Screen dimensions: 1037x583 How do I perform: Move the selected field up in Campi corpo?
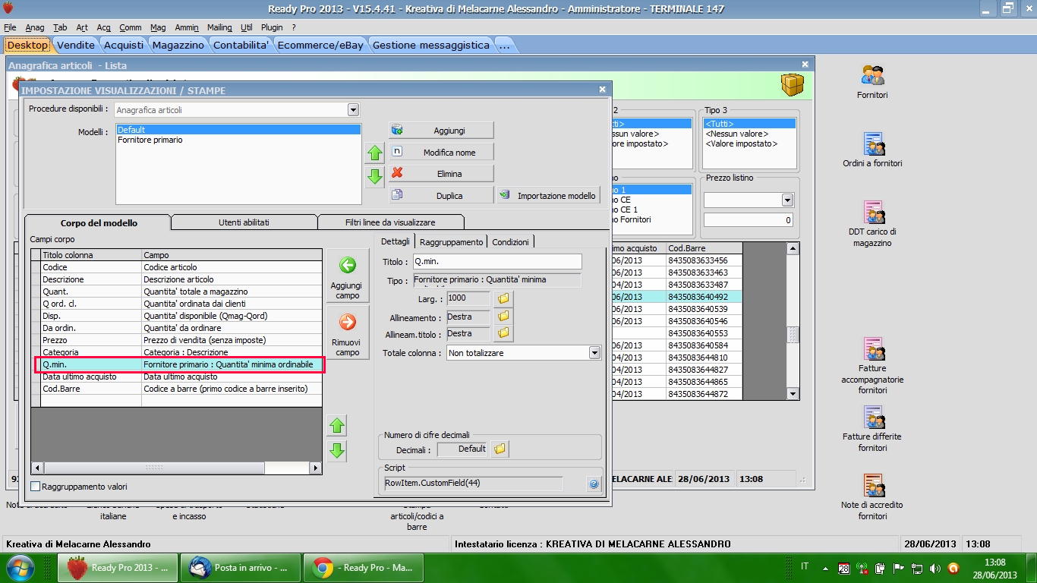pos(337,426)
